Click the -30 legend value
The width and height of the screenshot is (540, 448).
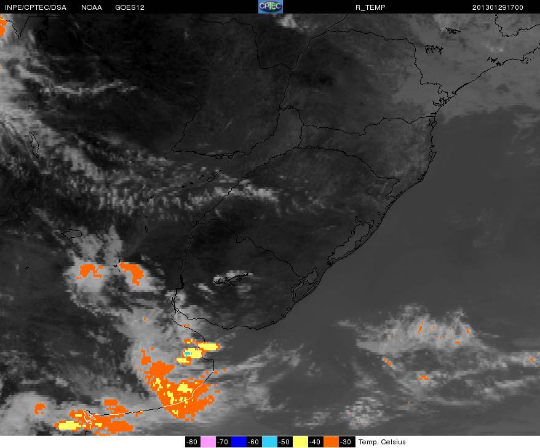pyautogui.click(x=346, y=442)
